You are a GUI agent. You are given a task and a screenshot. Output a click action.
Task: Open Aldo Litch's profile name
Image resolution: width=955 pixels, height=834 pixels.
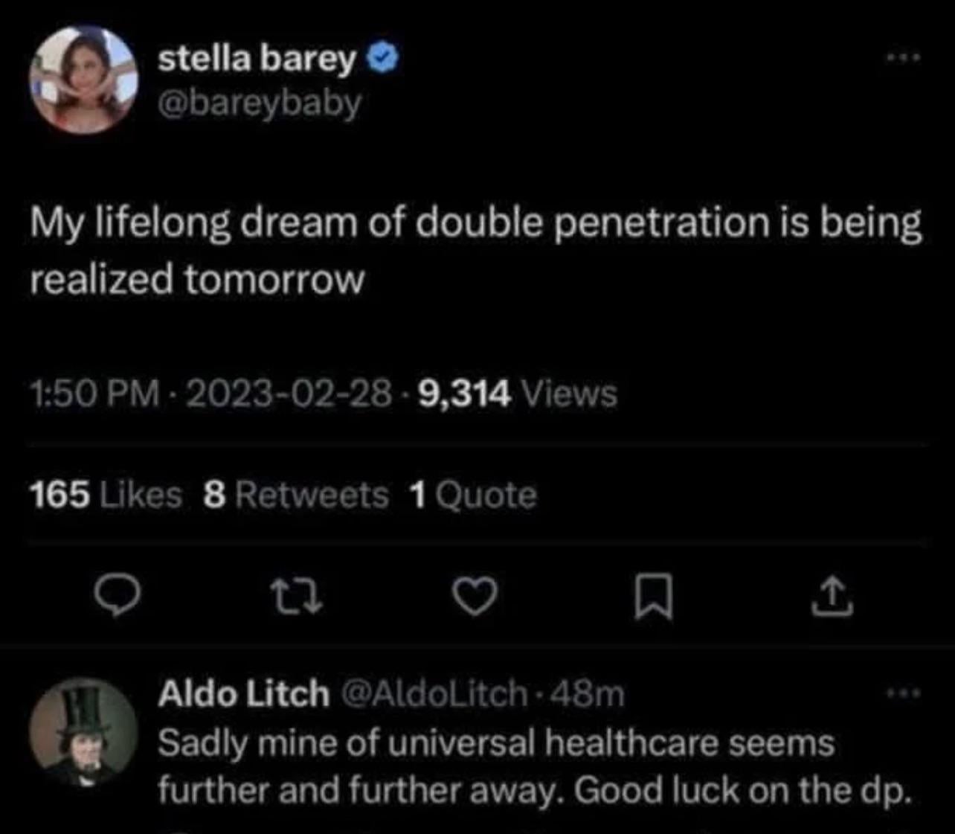[243, 693]
